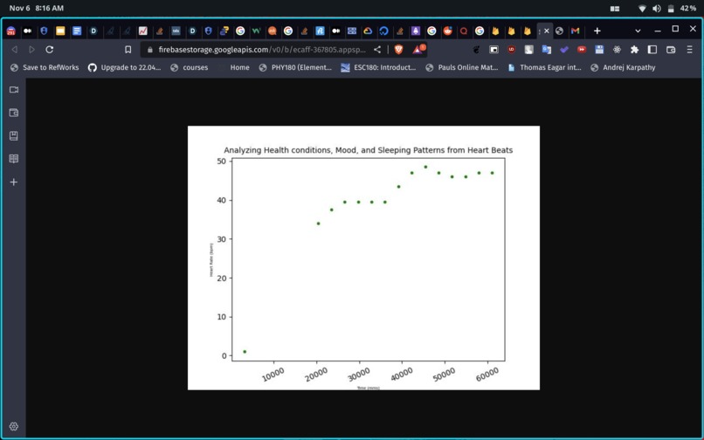
Task: Switch to the red line chart tab
Action: tap(142, 31)
